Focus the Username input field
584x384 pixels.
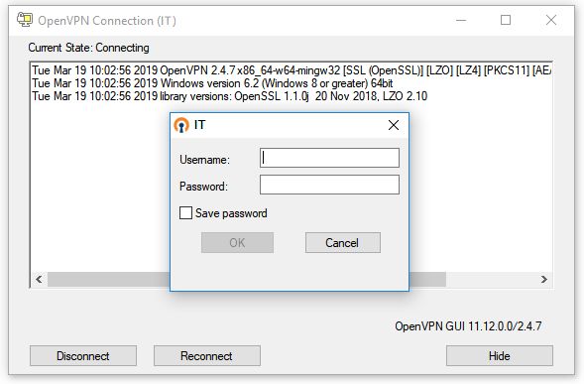(x=329, y=158)
